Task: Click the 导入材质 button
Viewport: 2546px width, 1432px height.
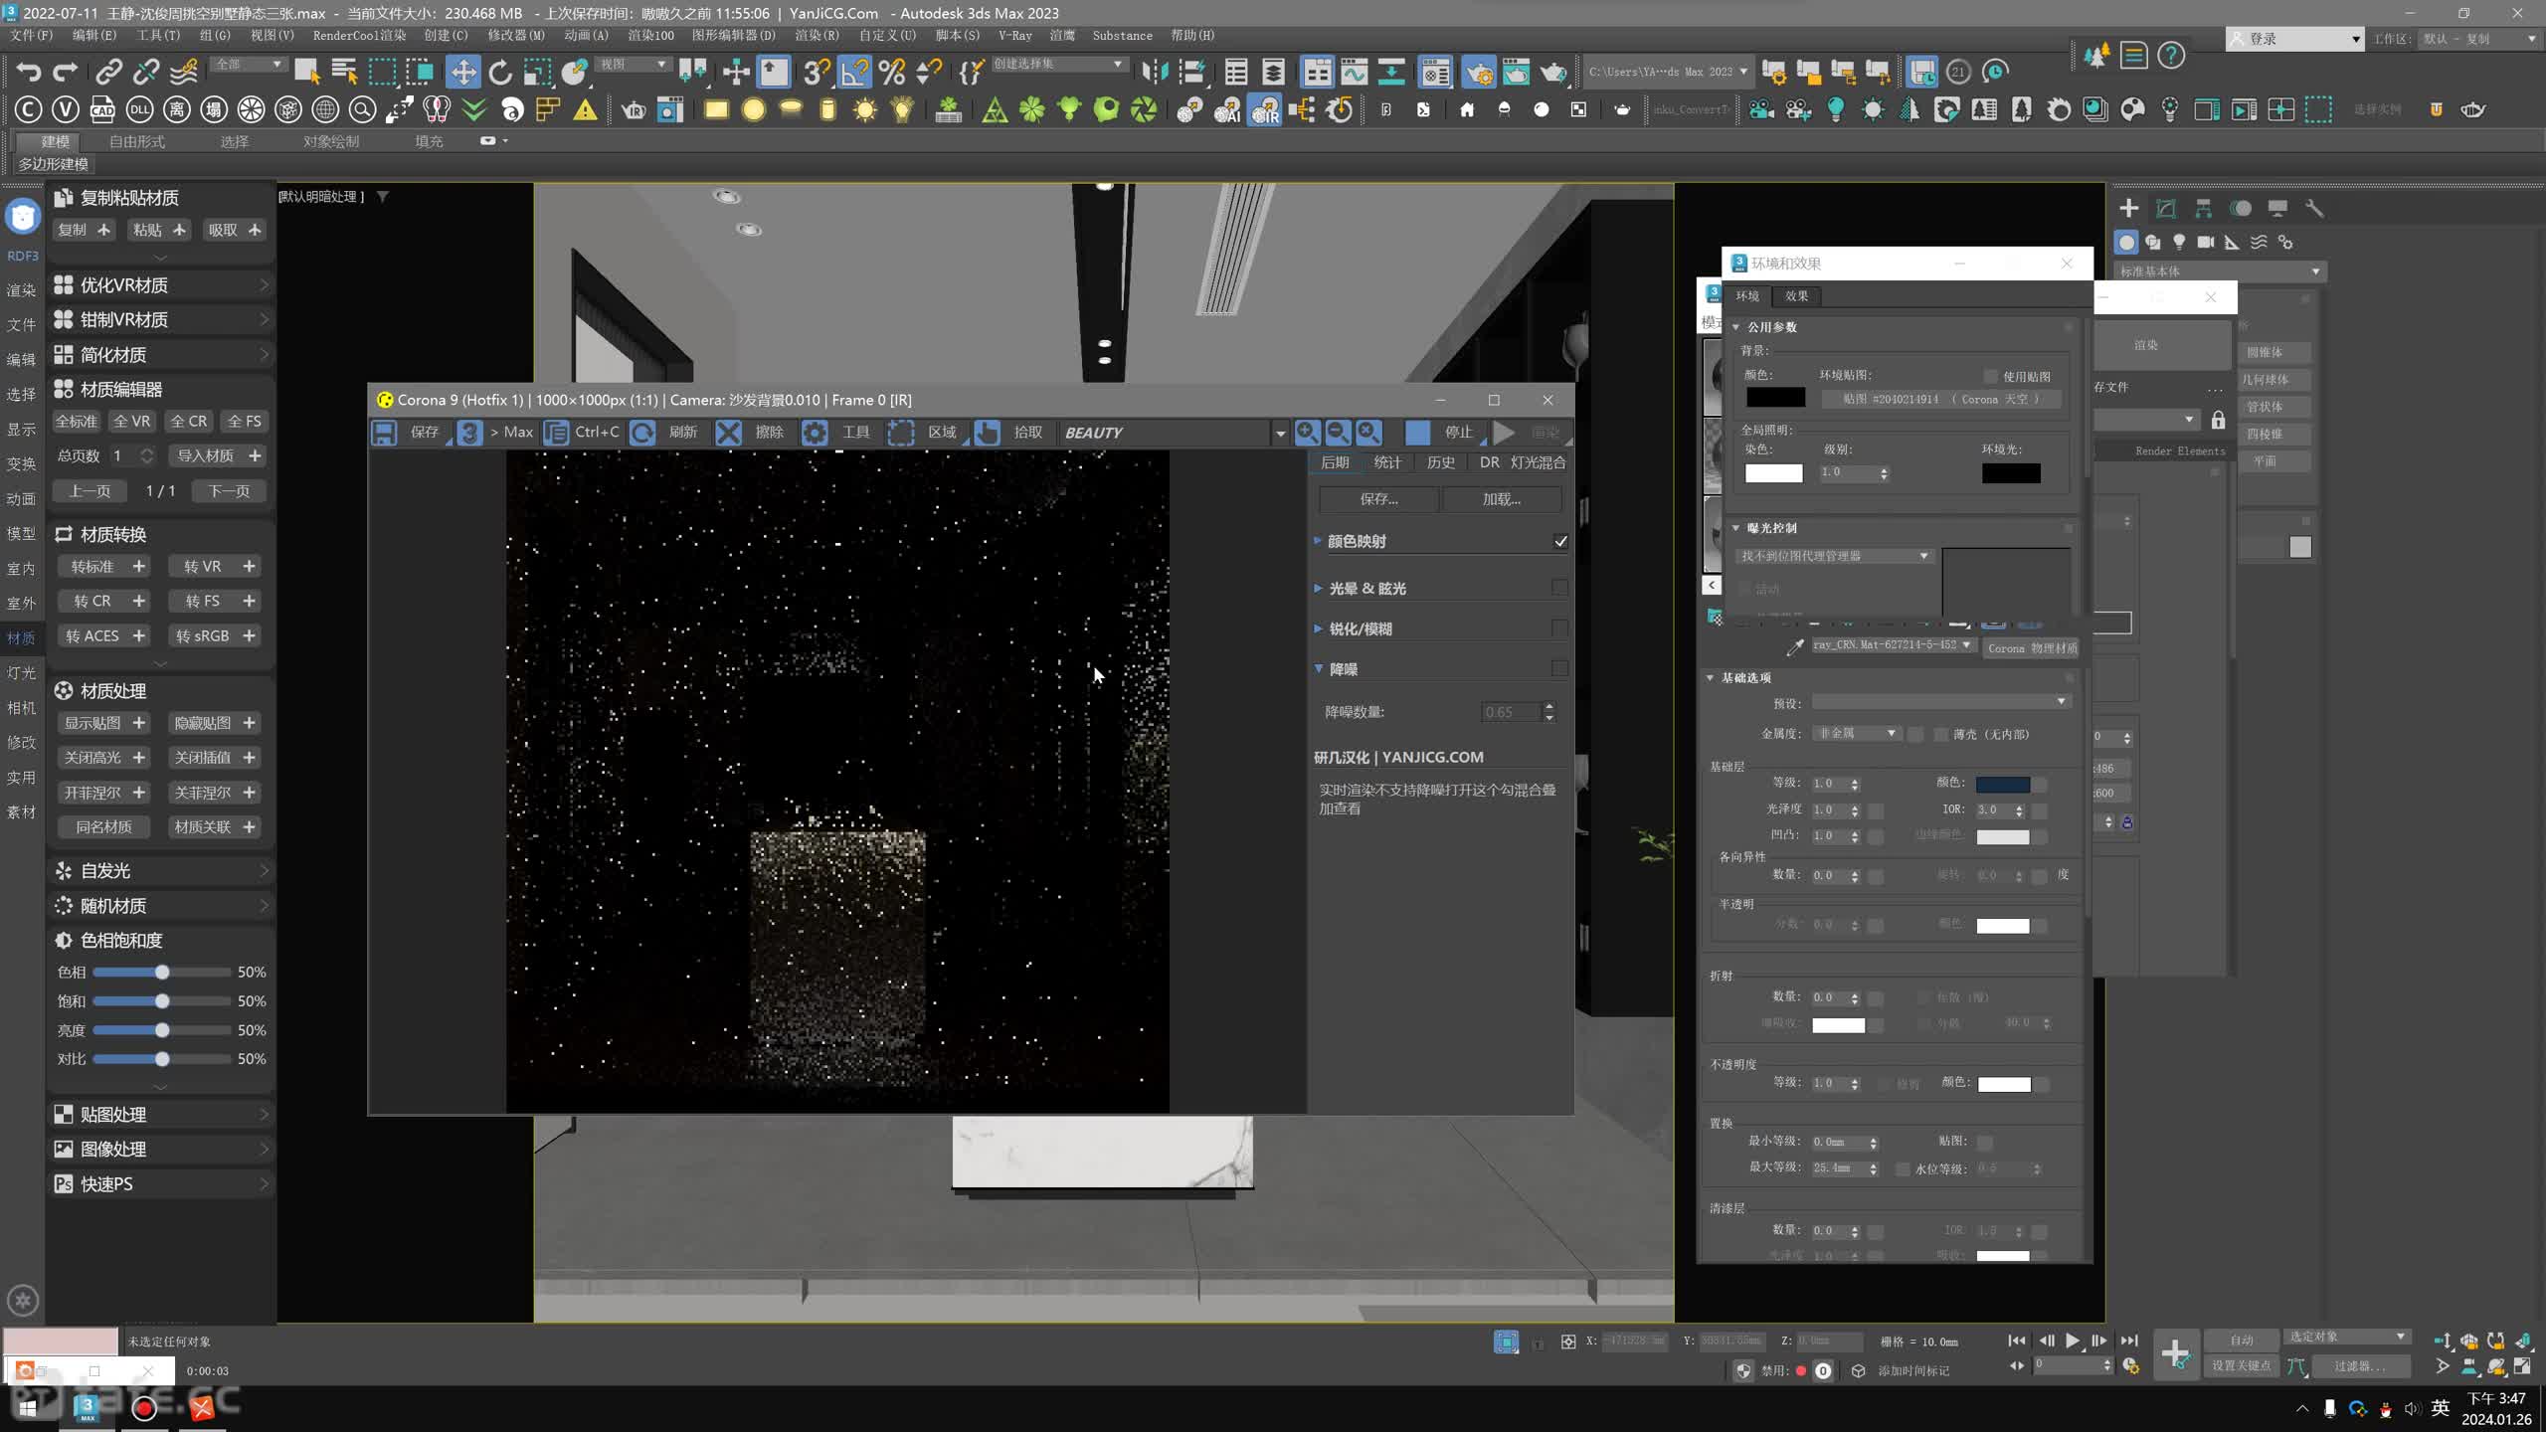Action: 217,455
